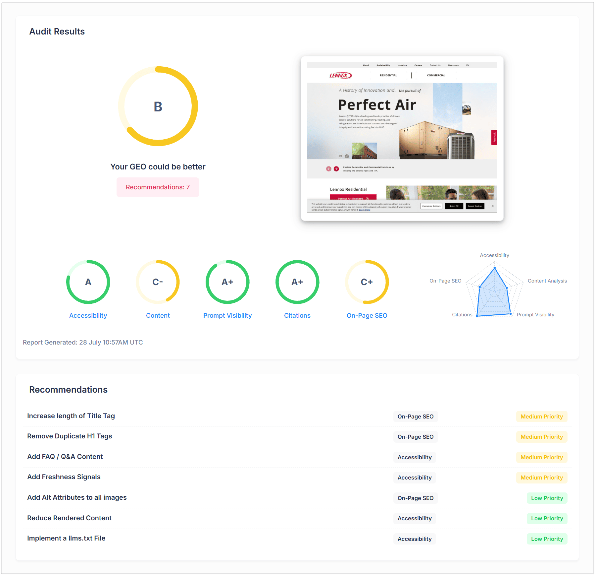The width and height of the screenshot is (596, 577).
Task: Click the Audit Results heading
Action: [57, 32]
